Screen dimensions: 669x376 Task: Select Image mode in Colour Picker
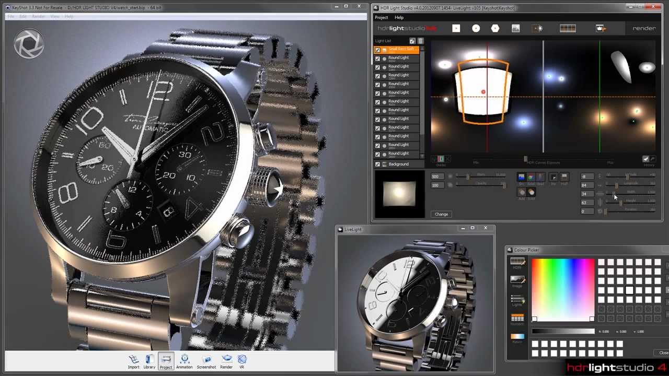click(517, 280)
